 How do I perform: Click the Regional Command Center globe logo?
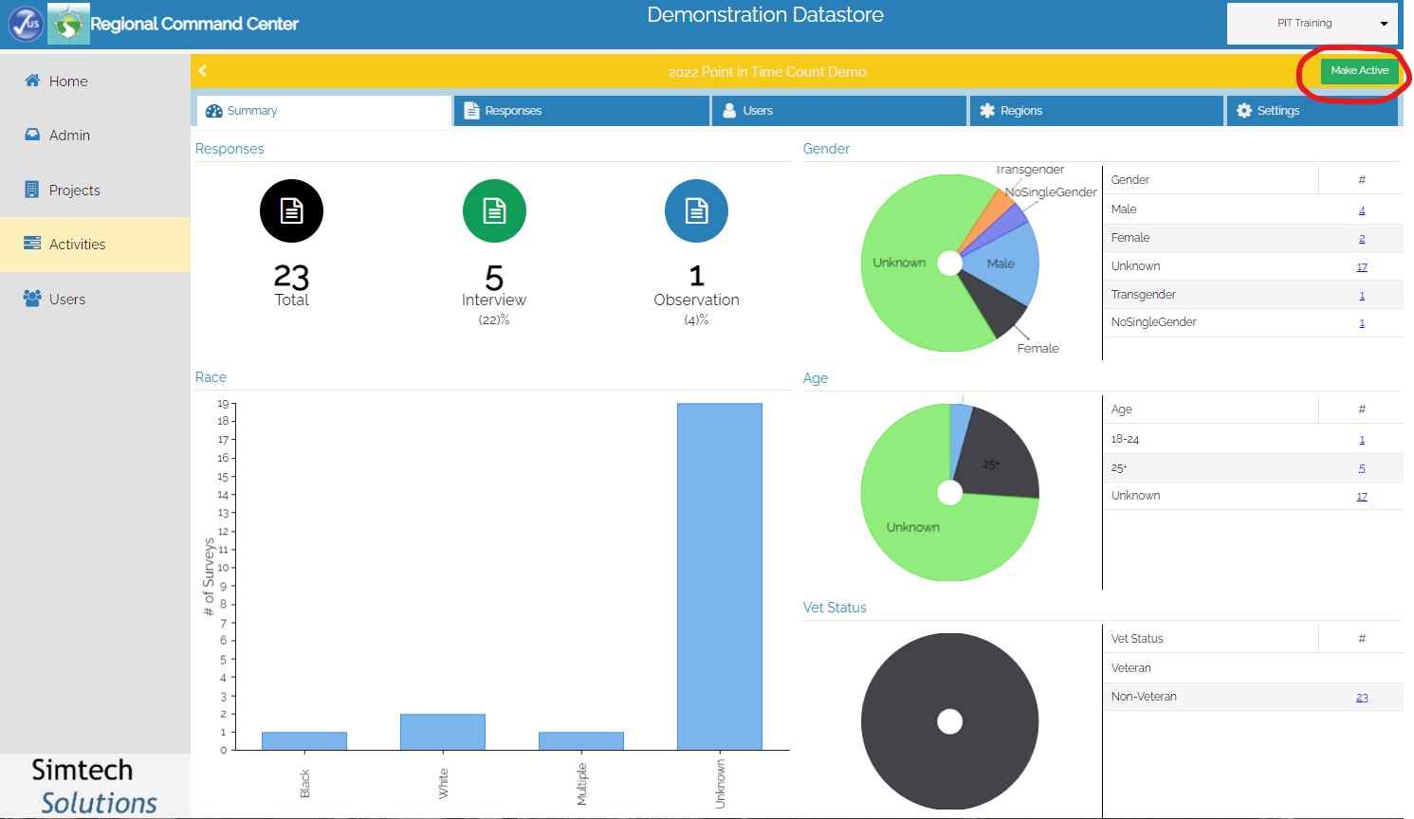pyautogui.click(x=68, y=24)
